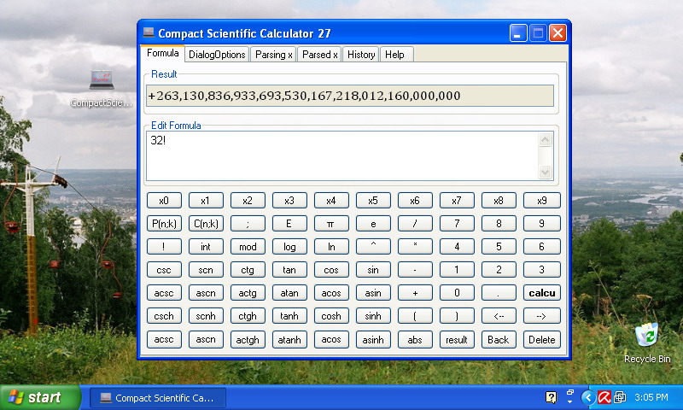This screenshot has height=410, width=683.
Task: Click the Back button
Action: click(499, 339)
